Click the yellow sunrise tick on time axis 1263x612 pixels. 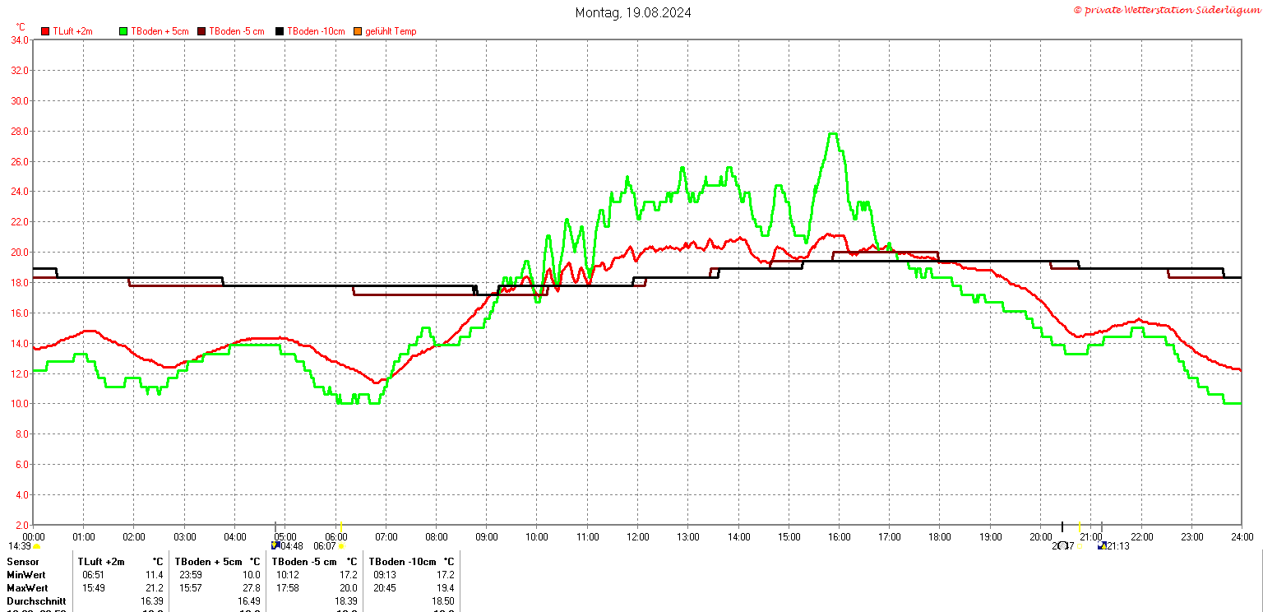click(341, 526)
